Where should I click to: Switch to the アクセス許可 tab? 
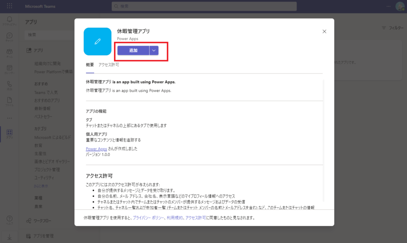109,65
